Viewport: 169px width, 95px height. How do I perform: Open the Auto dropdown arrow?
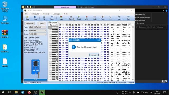coord(66,18)
